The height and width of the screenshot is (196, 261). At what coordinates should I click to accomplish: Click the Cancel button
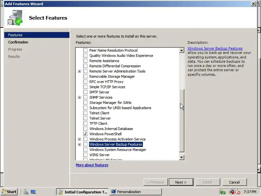click(235, 182)
